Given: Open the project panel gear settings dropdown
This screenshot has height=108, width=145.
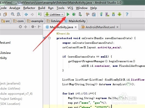Looking at the screenshot, I should point(33,27).
